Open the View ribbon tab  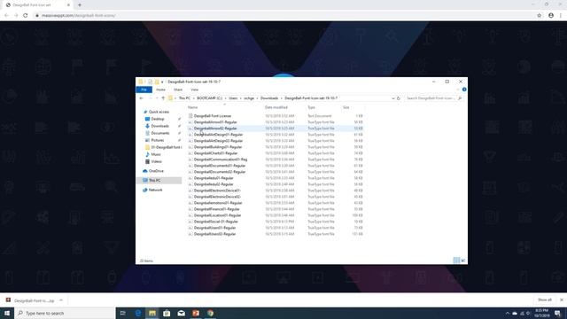click(x=195, y=89)
